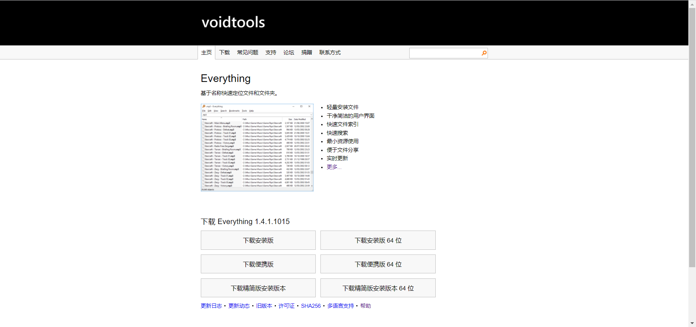Switch to the 下载 menu tab
Viewport: 696px width, 327px height.
point(224,52)
